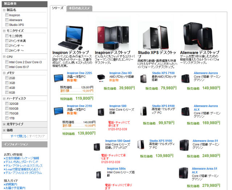Collapse the CPU filter section
232x190 pixels.
(4, 57)
